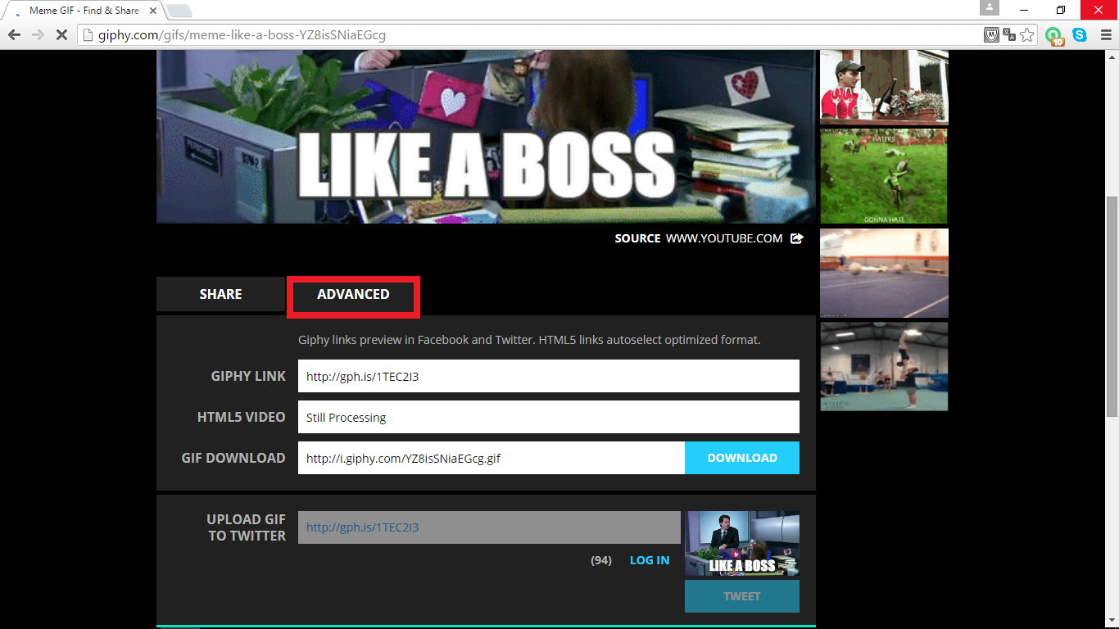Click the UPLOAD GIF TO TWITTER label
The width and height of the screenshot is (1119, 629).
coord(247,527)
